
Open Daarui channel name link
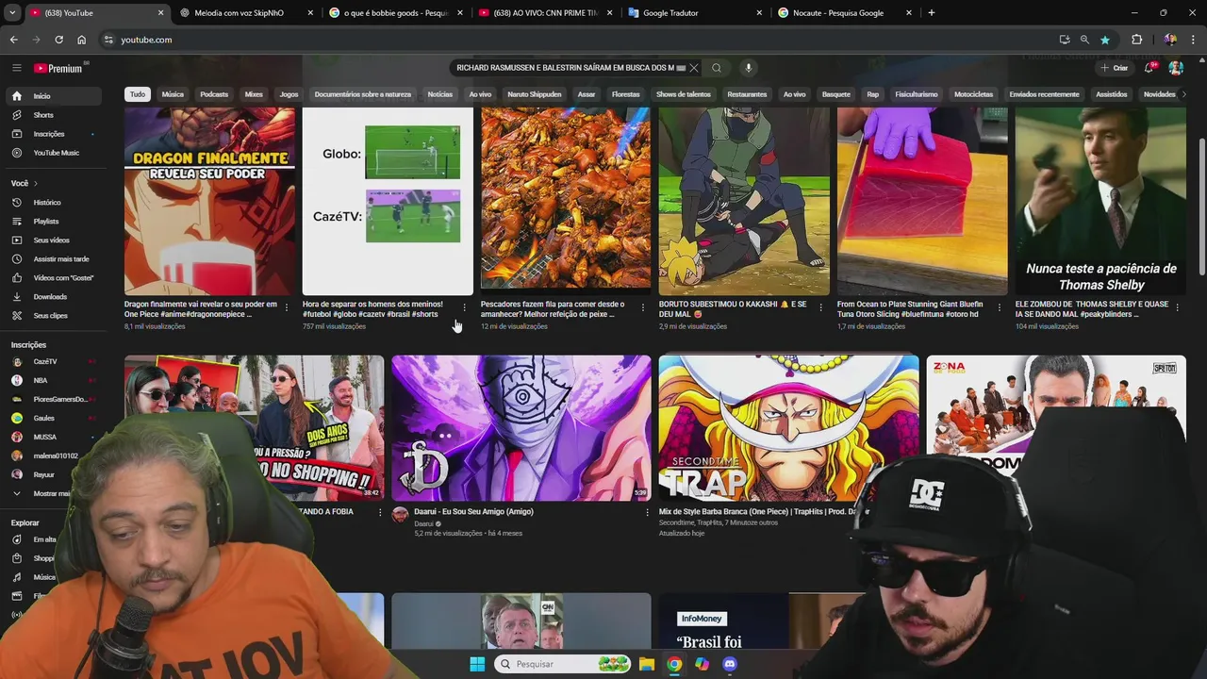424,523
